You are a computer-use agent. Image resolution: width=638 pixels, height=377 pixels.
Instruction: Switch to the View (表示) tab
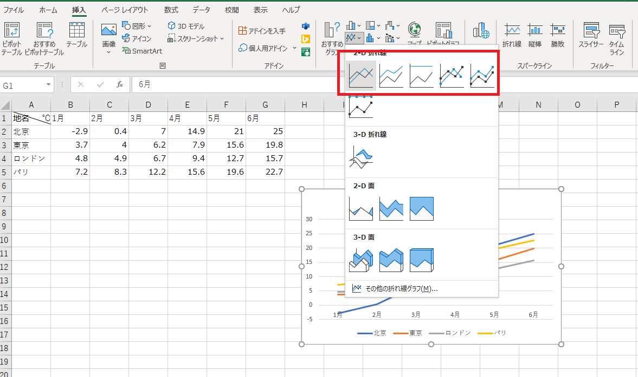[x=260, y=10]
